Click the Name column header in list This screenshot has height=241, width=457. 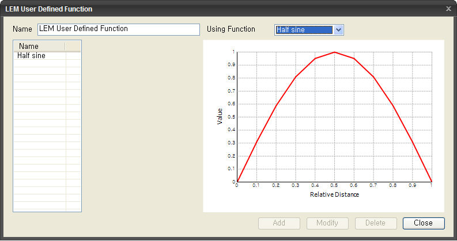[x=29, y=46]
